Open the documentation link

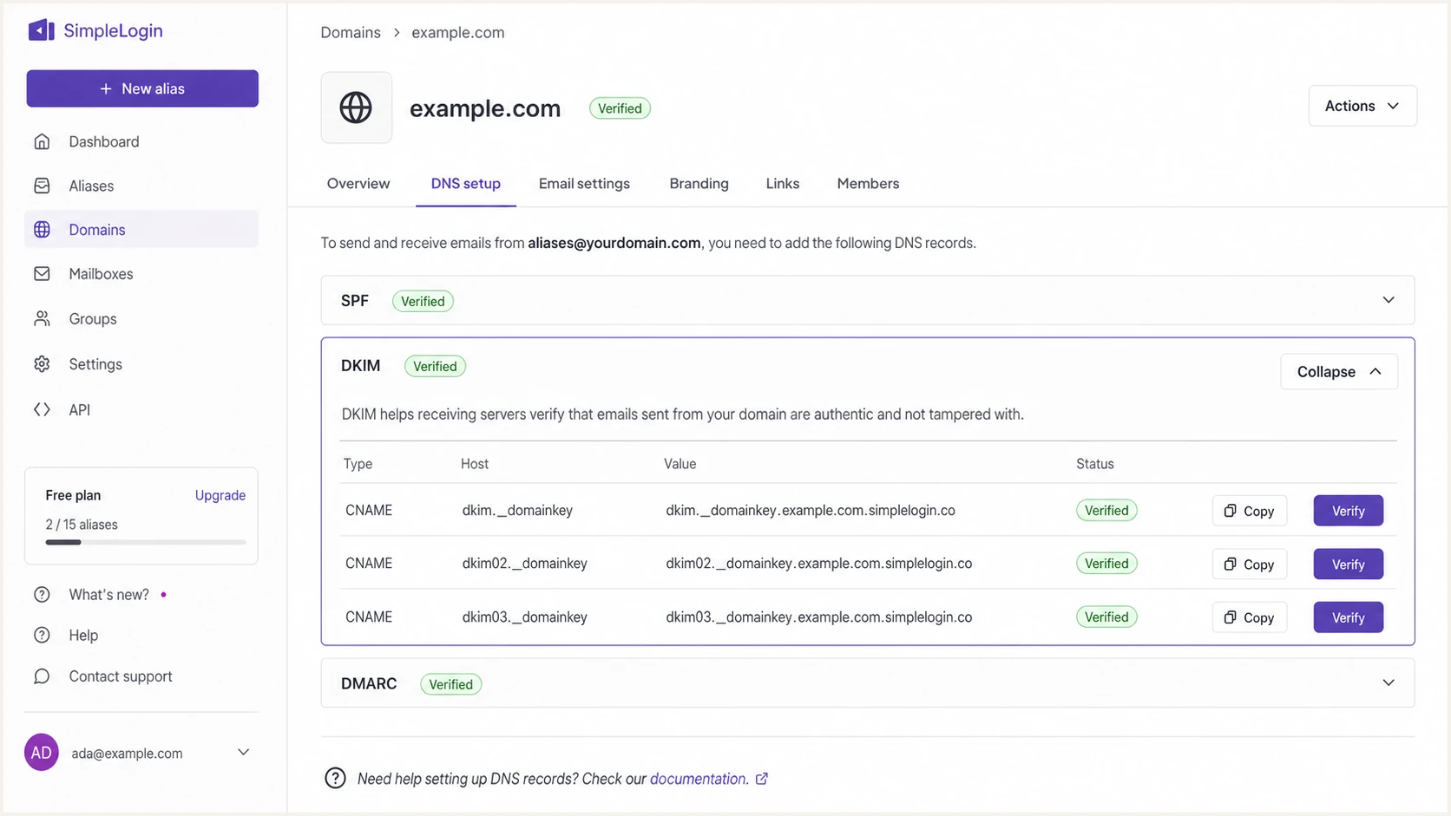click(699, 779)
